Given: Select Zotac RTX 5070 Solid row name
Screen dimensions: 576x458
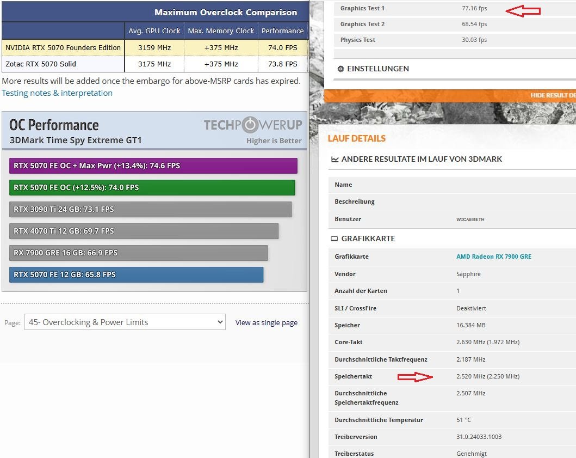Looking at the screenshot, I should pos(40,64).
